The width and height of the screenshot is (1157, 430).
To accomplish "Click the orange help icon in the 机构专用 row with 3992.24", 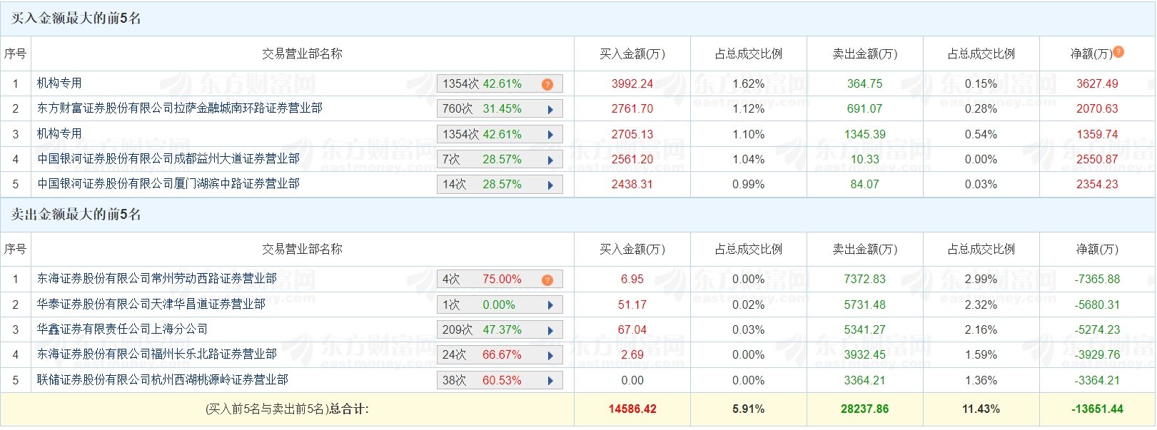I will point(547,84).
